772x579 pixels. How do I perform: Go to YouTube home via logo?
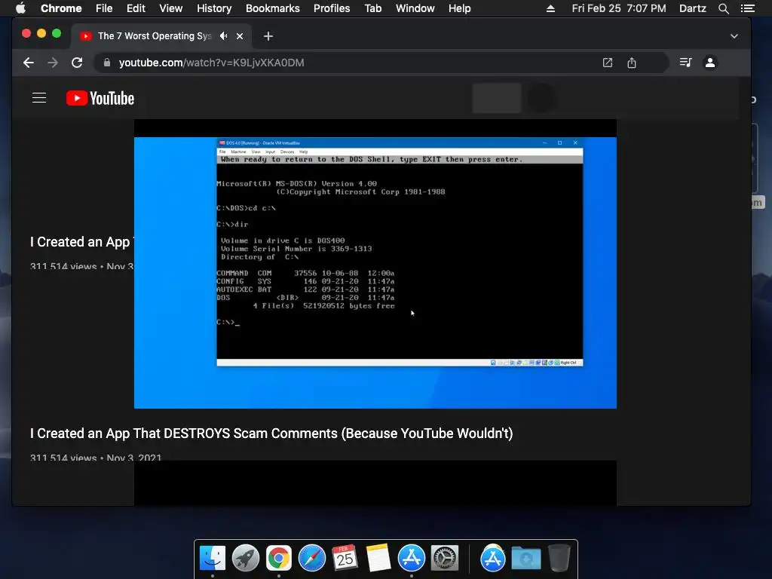(100, 99)
